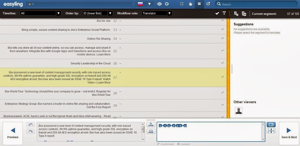300x146 pixels.
Task: Select the Russian flag language icon
Action: pos(140,4)
